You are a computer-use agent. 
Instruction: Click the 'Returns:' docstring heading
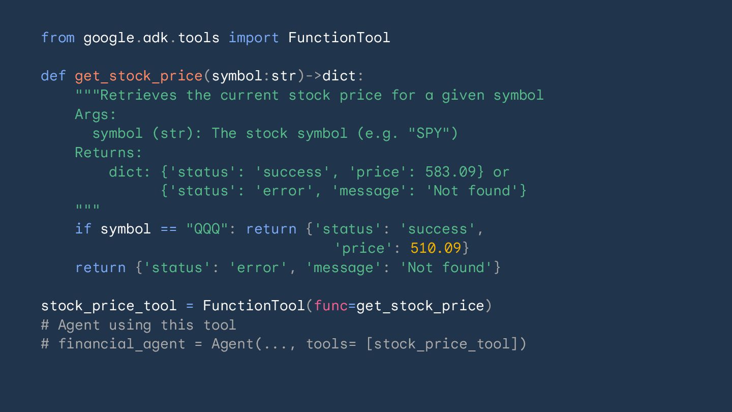click(x=108, y=153)
